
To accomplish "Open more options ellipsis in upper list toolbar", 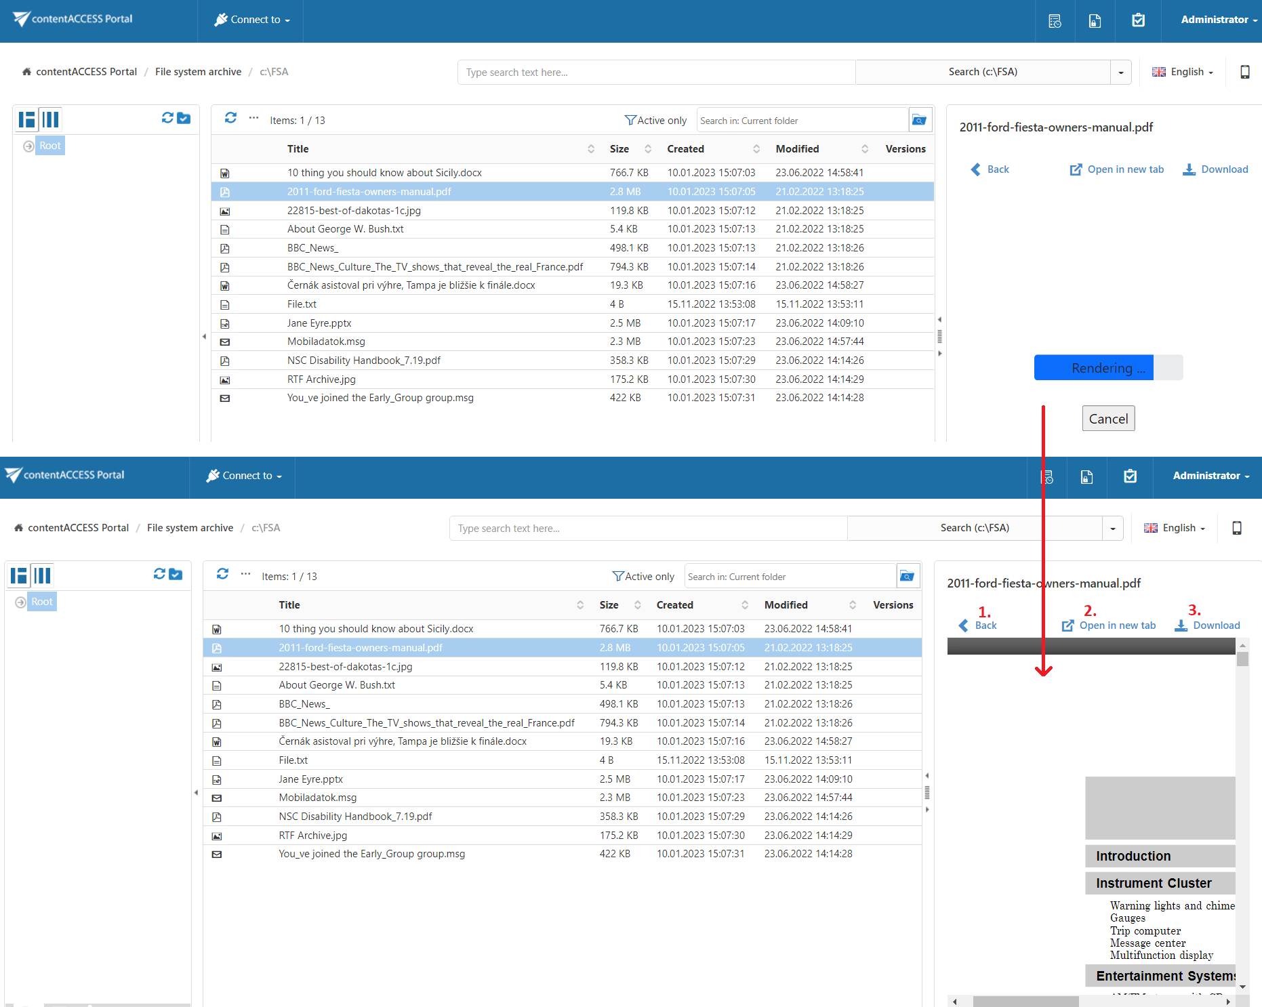I will click(253, 118).
